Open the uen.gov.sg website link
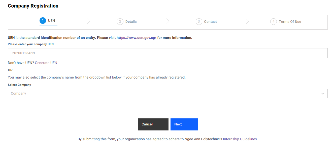This screenshot has height=146, width=336. tap(136, 37)
